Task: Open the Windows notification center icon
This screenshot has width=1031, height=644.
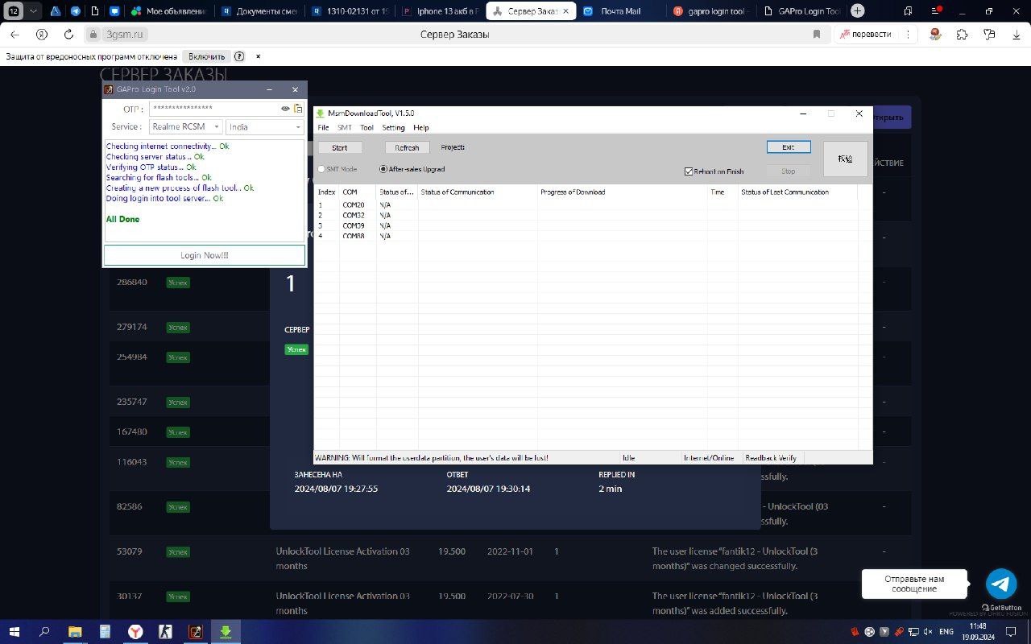Action: (x=1012, y=632)
